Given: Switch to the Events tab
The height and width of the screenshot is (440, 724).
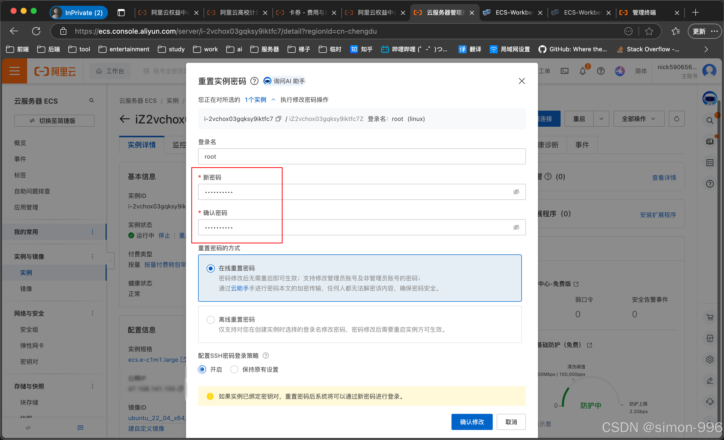Looking at the screenshot, I should (582, 145).
